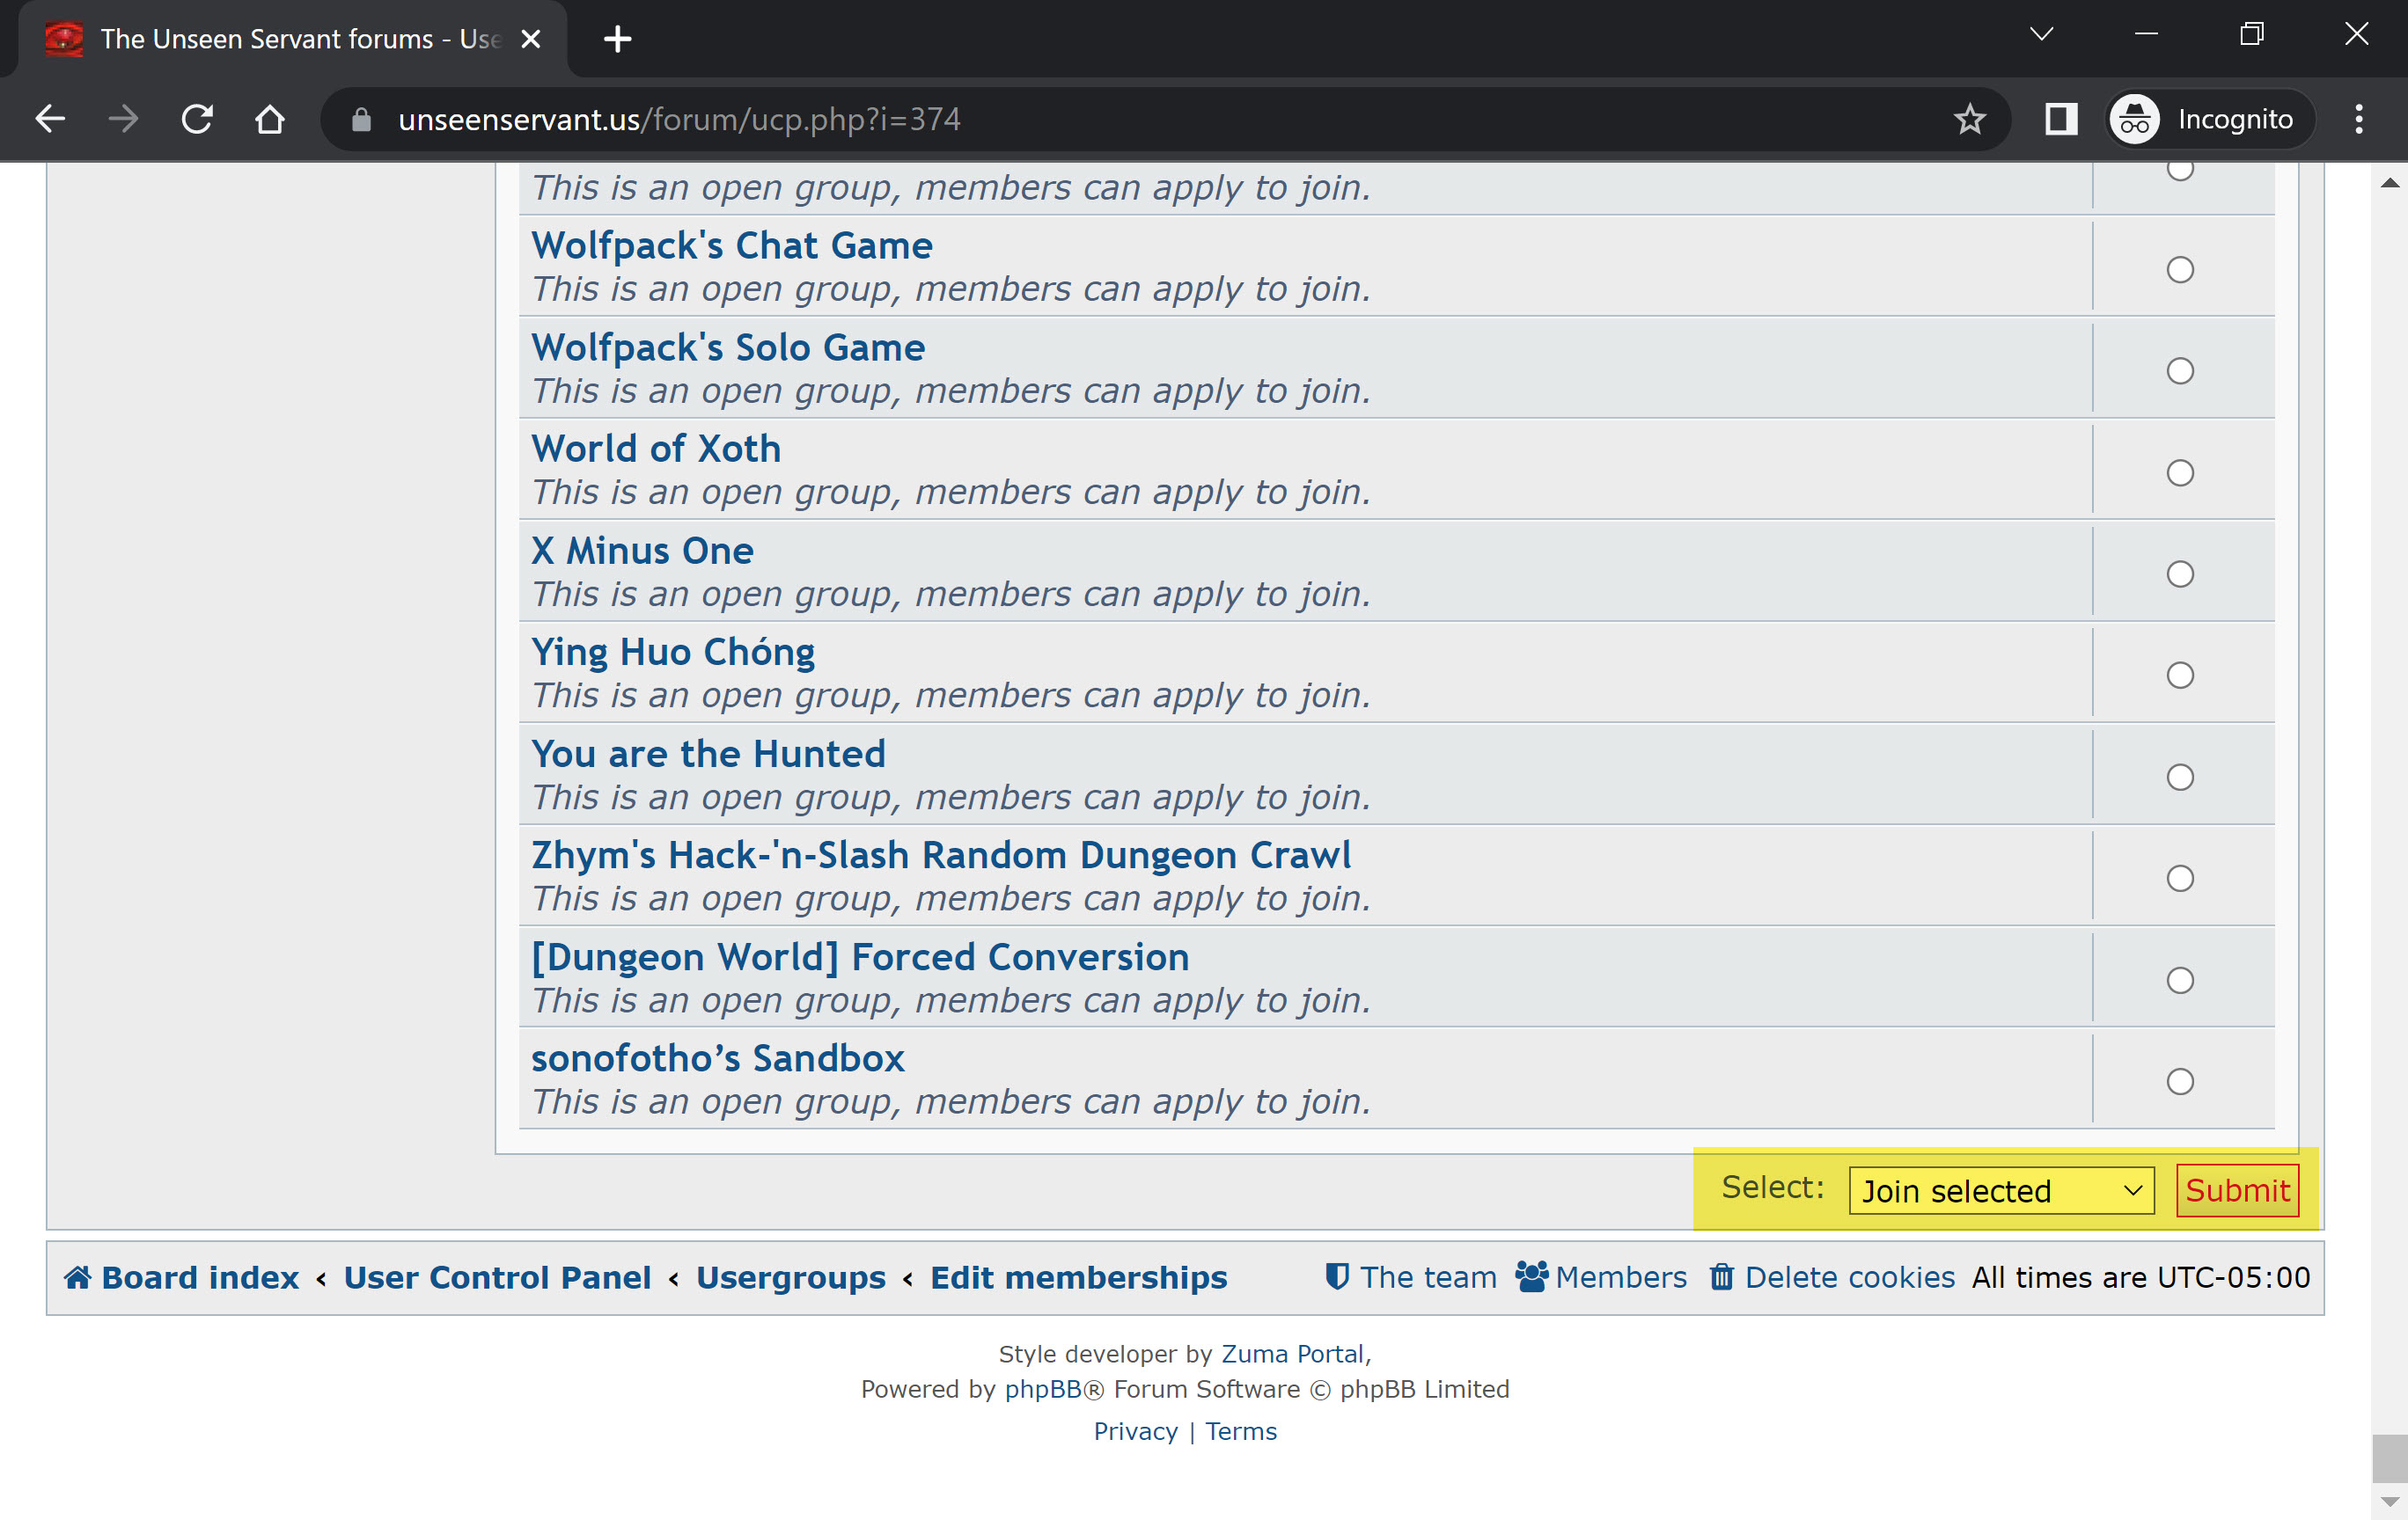This screenshot has height=1520, width=2408.
Task: Click the browser forward arrow
Action: point(123,120)
